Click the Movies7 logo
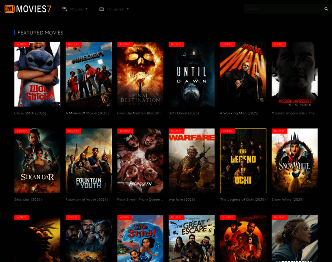 (x=28, y=9)
